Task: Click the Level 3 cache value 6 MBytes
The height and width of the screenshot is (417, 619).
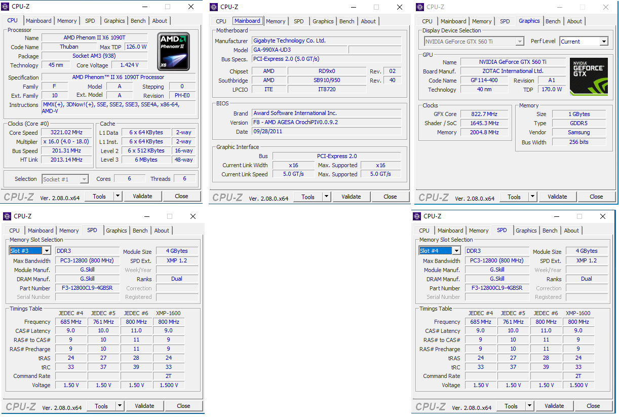Action: 146,160
